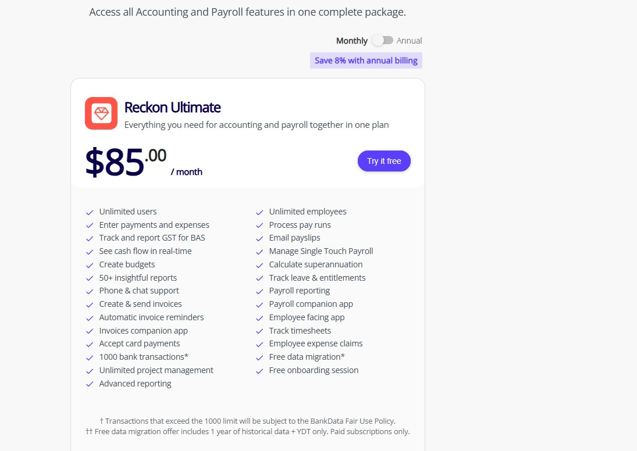Select the Annual label next to the toggle
Image resolution: width=637 pixels, height=451 pixels.
pyautogui.click(x=409, y=40)
